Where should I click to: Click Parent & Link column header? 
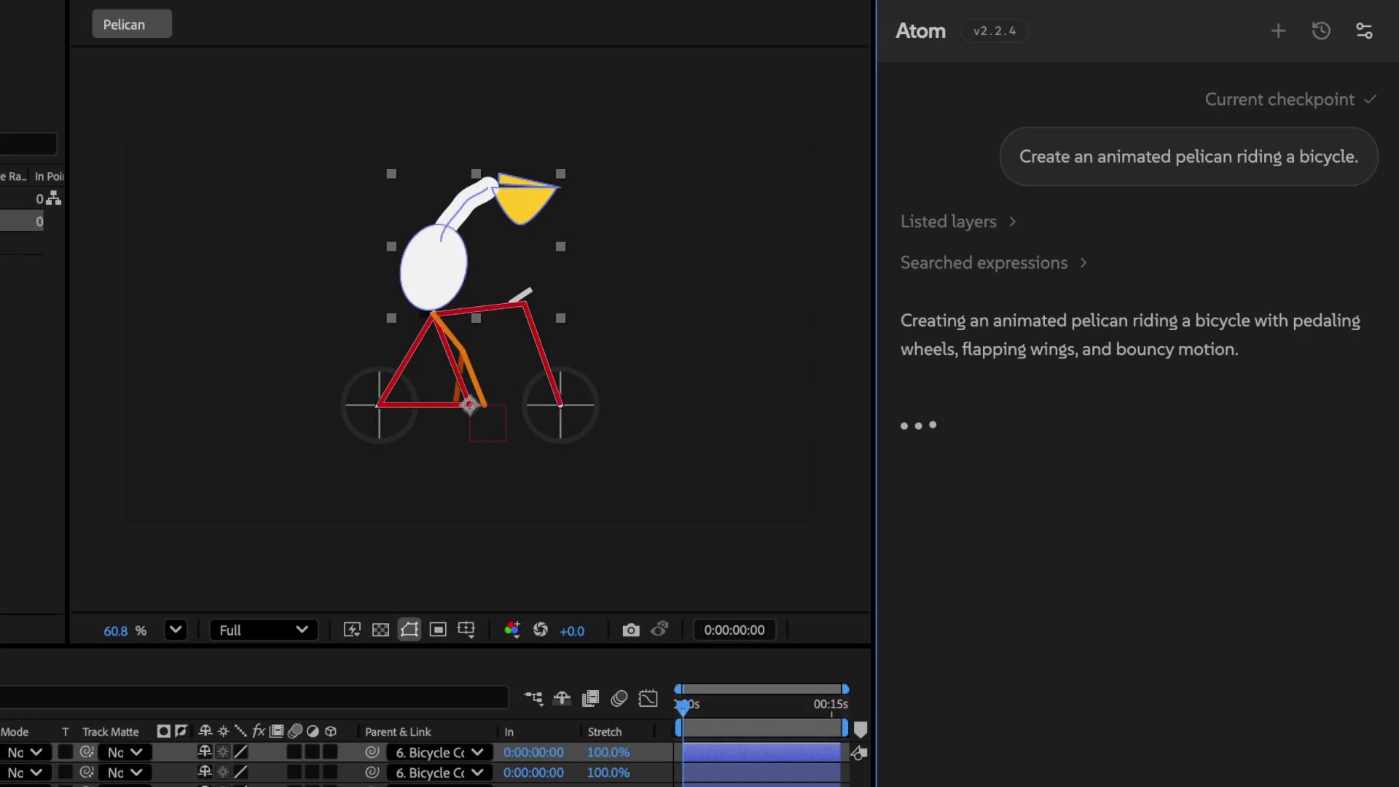coord(398,732)
